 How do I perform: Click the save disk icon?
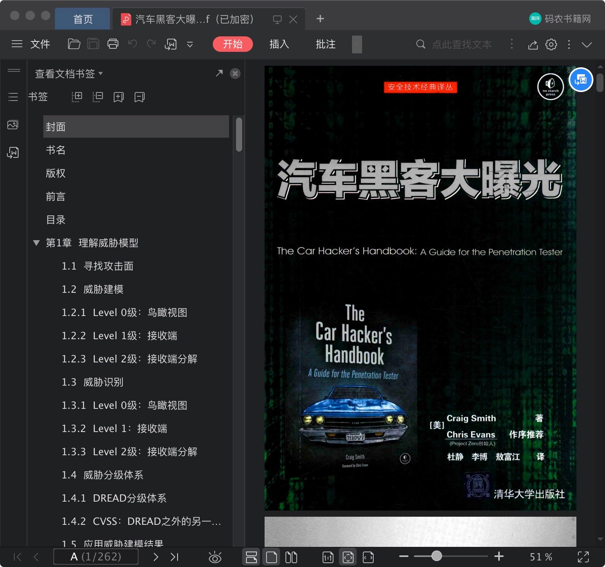[93, 44]
